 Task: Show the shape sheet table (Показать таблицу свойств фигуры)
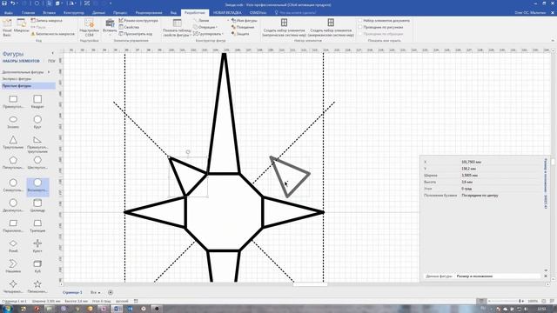tap(177, 28)
